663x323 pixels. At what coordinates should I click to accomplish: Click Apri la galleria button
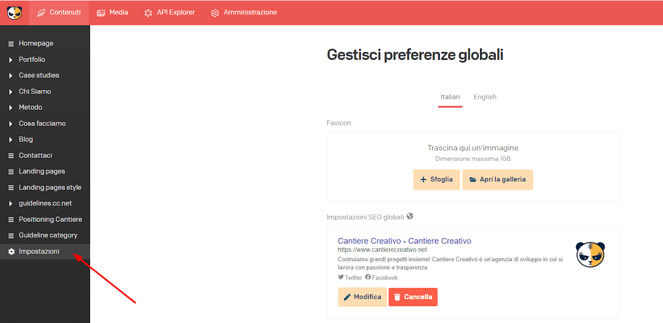tap(498, 179)
